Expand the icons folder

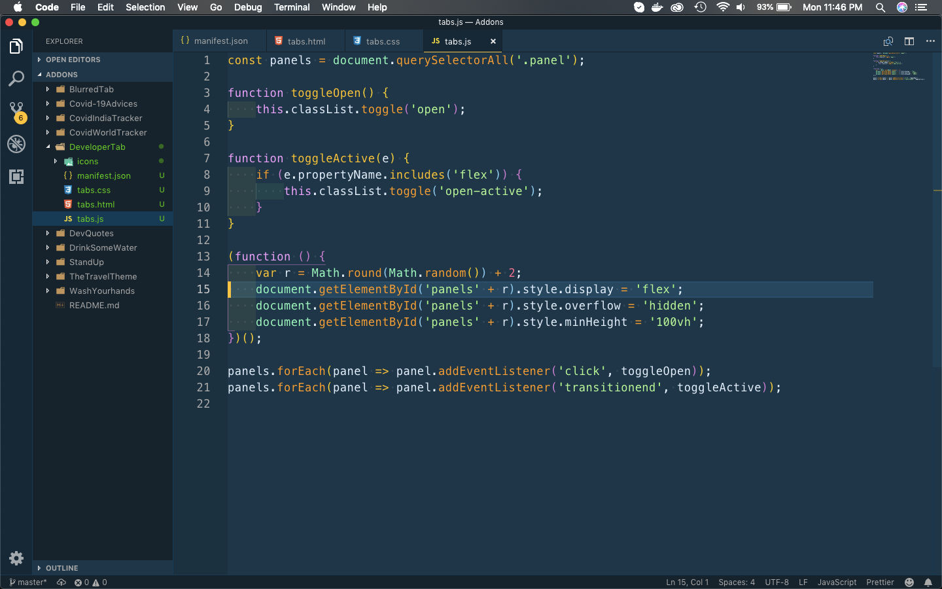[103, 161]
